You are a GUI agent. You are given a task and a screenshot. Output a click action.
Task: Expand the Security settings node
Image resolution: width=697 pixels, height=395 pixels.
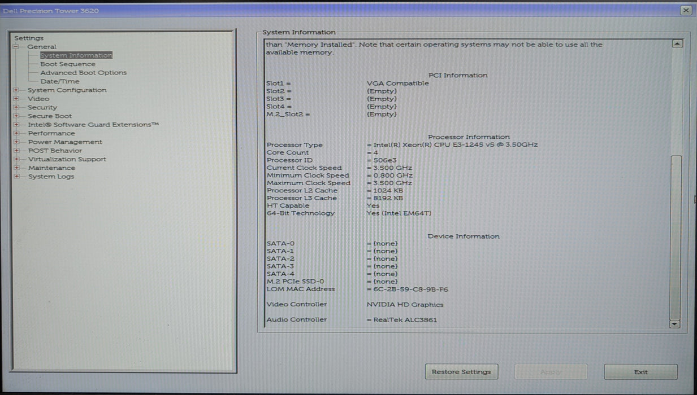pyautogui.click(x=16, y=107)
